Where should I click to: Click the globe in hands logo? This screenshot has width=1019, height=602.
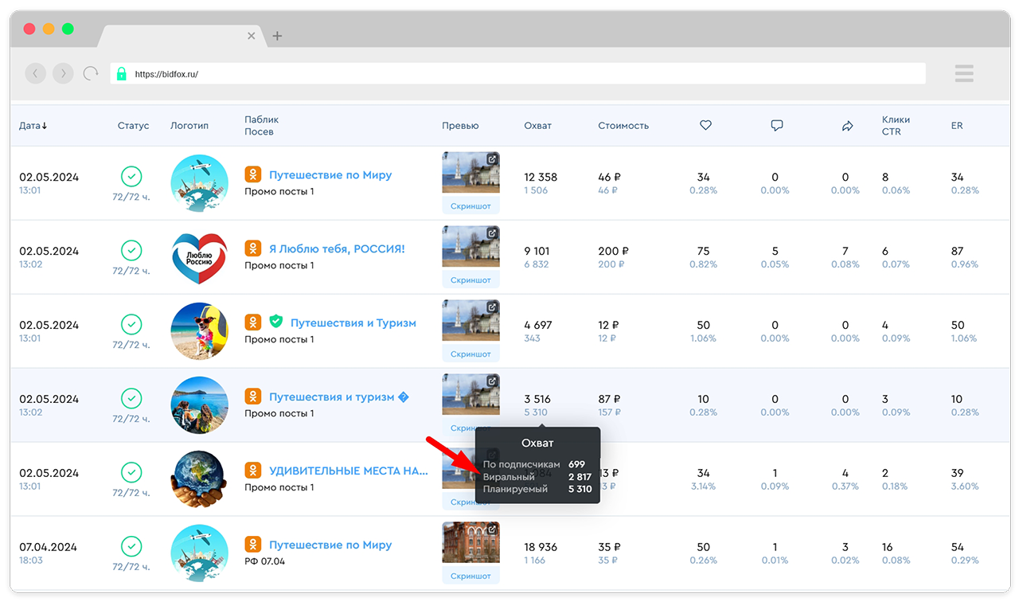tap(200, 479)
